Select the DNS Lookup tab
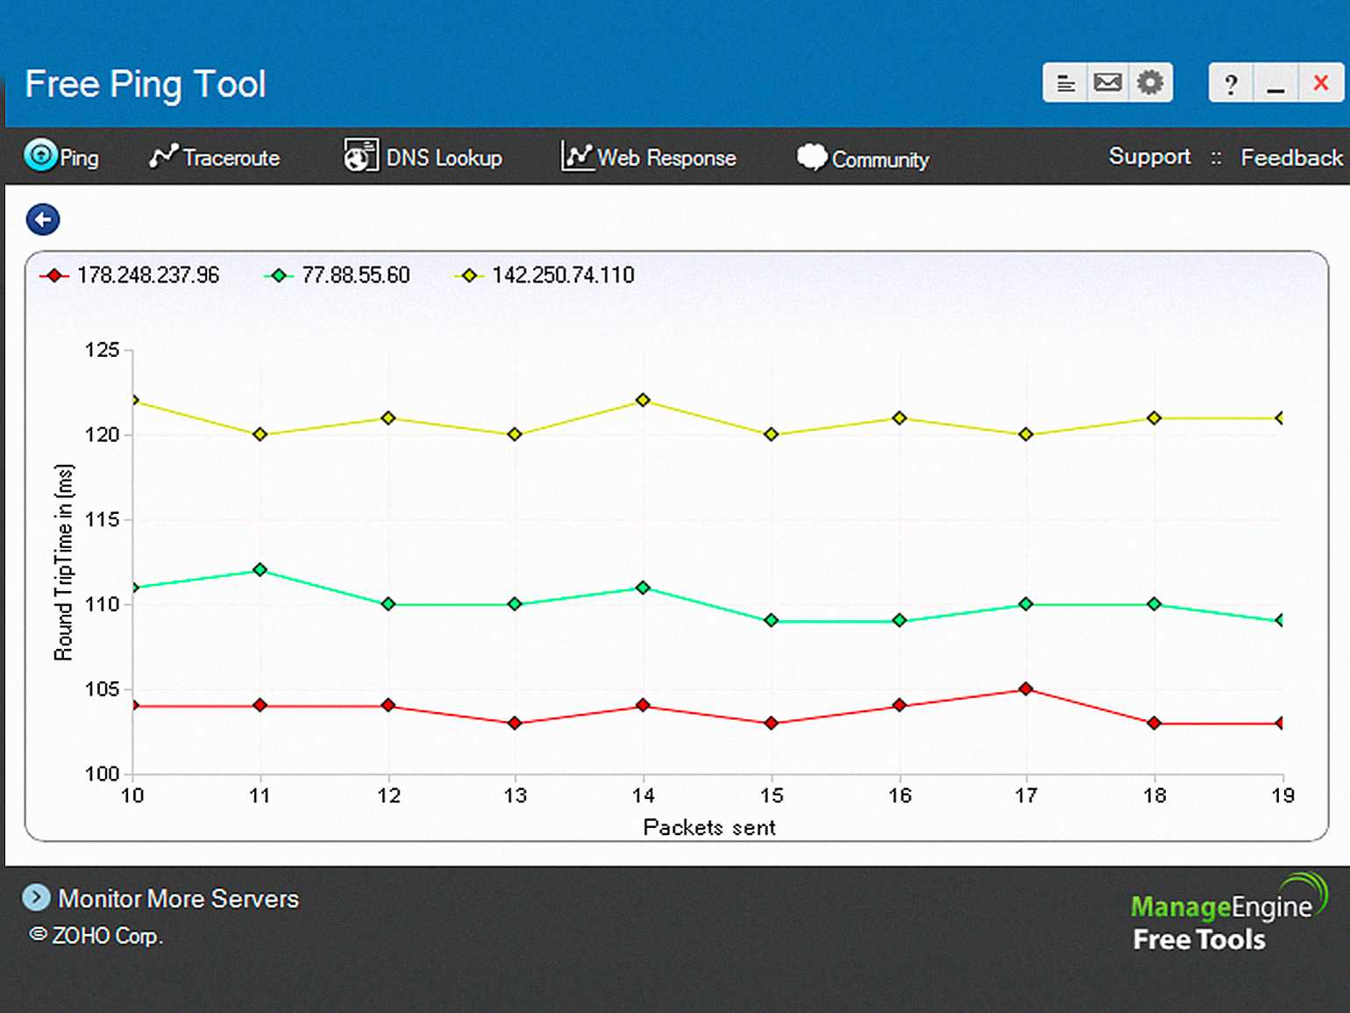Image resolution: width=1350 pixels, height=1013 pixels. tap(423, 157)
